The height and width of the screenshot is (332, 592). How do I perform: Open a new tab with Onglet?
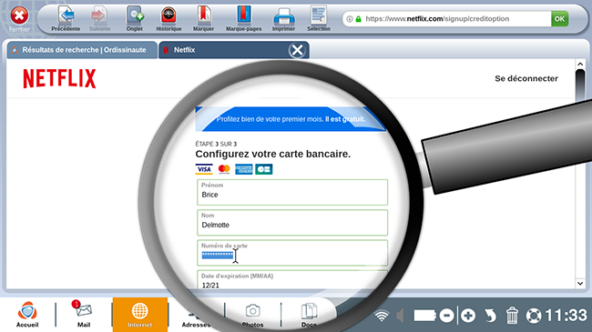(x=135, y=18)
